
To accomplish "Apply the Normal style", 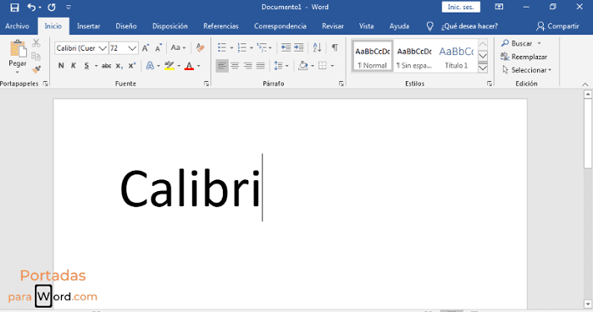I will 373,57.
